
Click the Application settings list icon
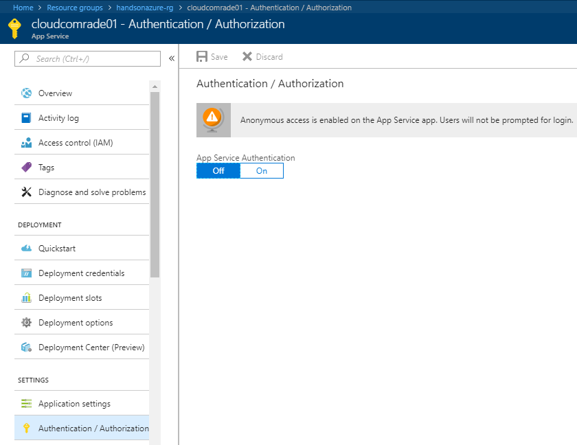27,403
